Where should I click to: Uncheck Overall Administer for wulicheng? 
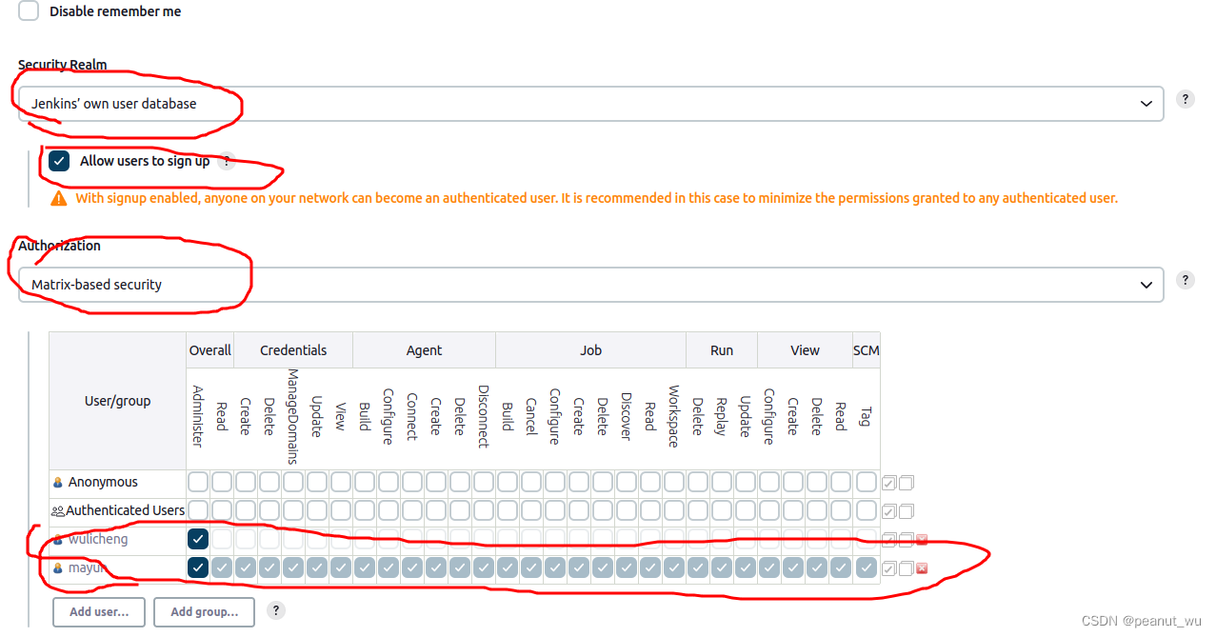click(x=198, y=539)
